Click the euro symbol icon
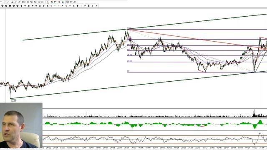Screen dimensions: 267x150 click(51, 6)
